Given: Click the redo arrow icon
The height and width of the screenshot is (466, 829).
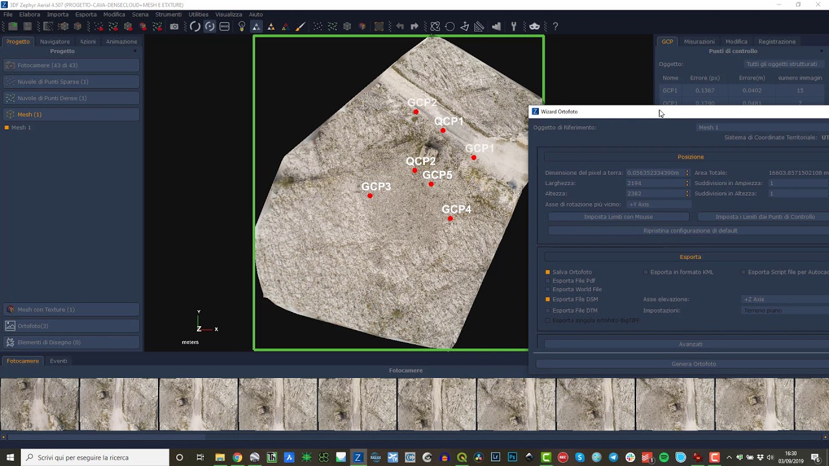Looking at the screenshot, I should point(414,27).
